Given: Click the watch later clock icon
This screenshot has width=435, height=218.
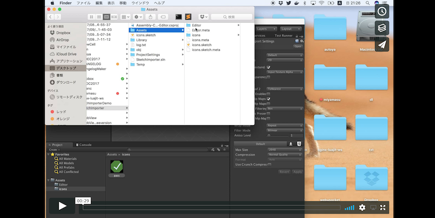Looking at the screenshot, I should click(382, 12).
